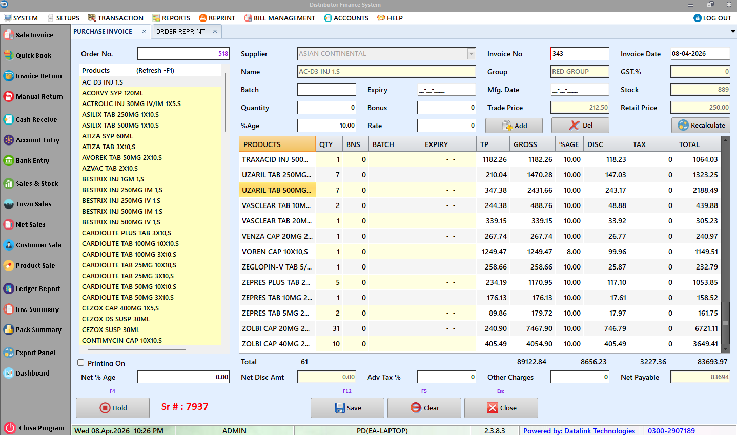Screen dimensions: 737x435
Task: Open the REPRINT menu
Action: tap(217, 18)
